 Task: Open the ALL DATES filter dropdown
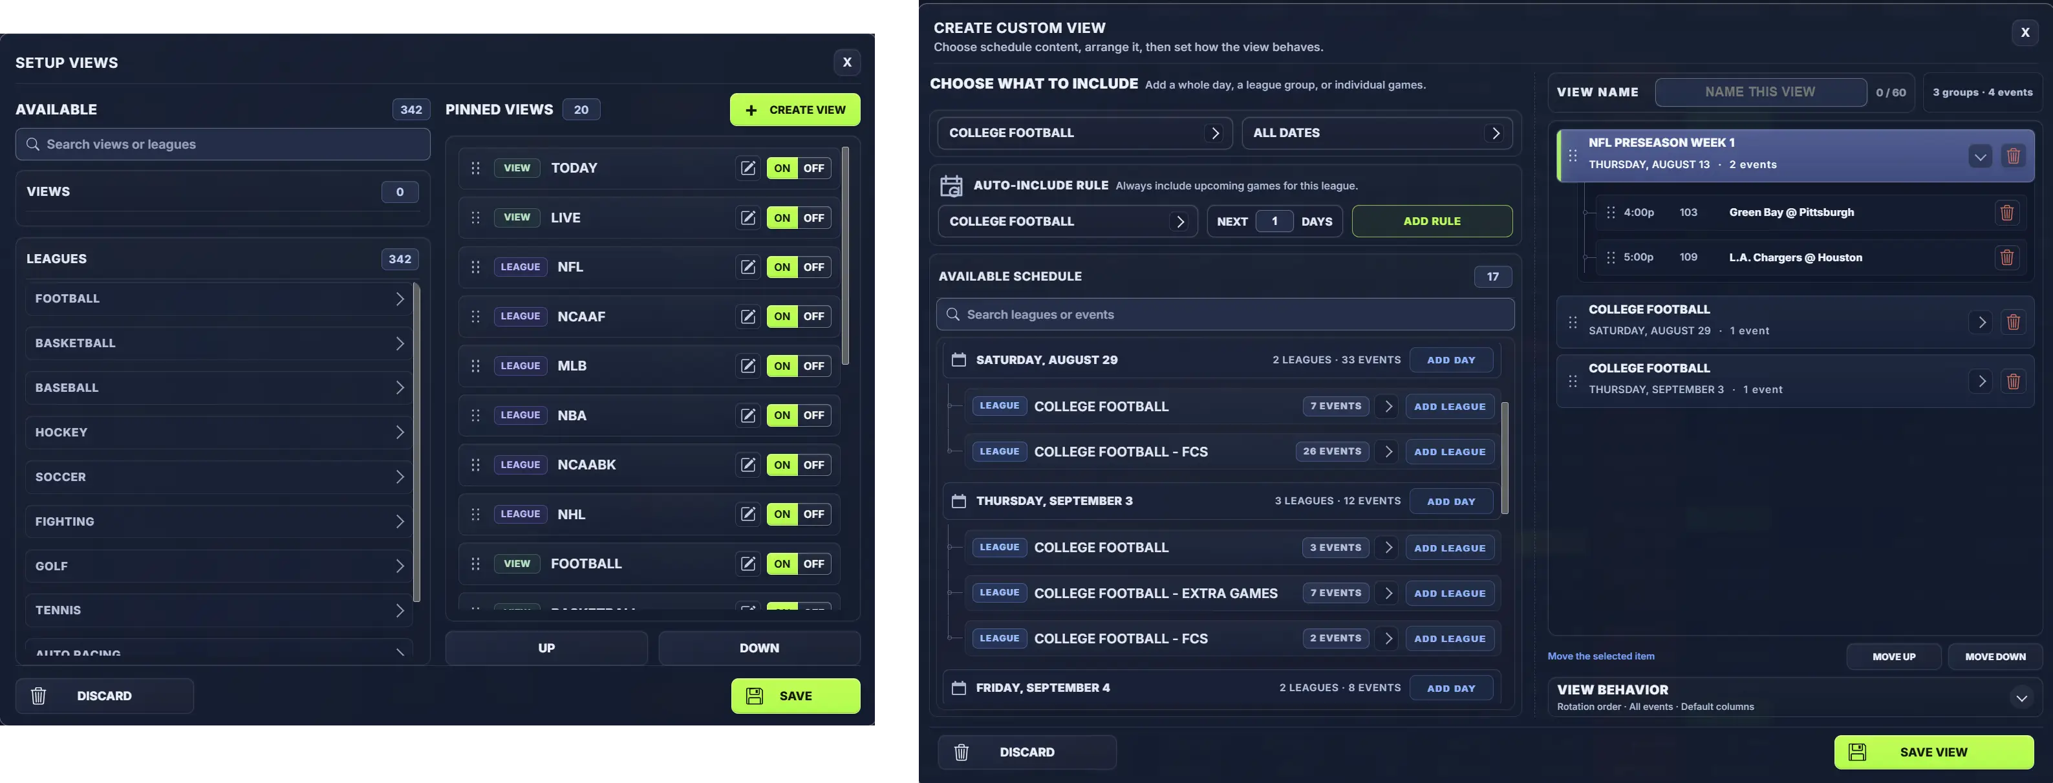pyautogui.click(x=1377, y=133)
